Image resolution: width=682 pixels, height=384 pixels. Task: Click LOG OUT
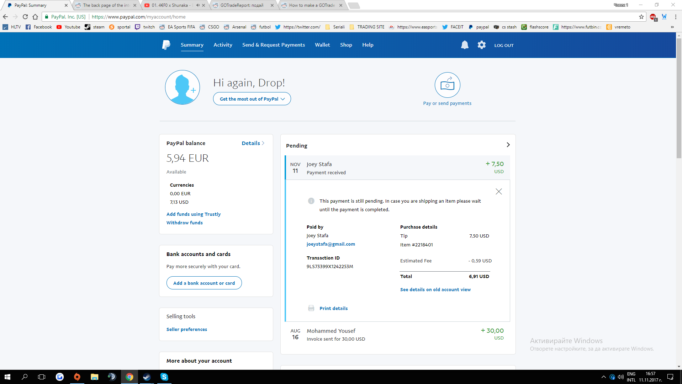pos(504,46)
